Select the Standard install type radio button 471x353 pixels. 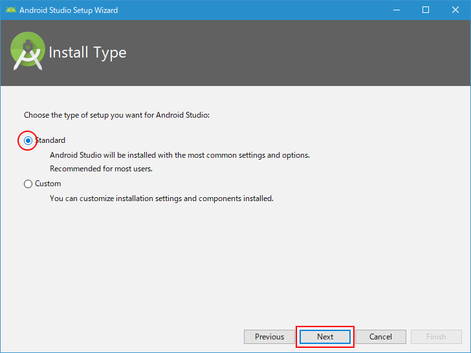28,140
